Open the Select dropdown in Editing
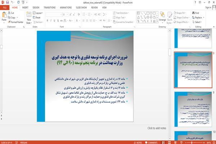 pos(197,22)
